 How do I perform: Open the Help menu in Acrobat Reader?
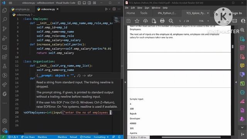click(x=165, y=8)
